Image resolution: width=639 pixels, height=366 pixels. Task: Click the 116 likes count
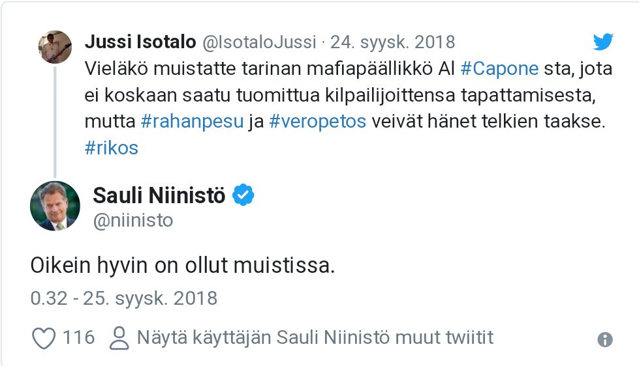click(x=79, y=337)
